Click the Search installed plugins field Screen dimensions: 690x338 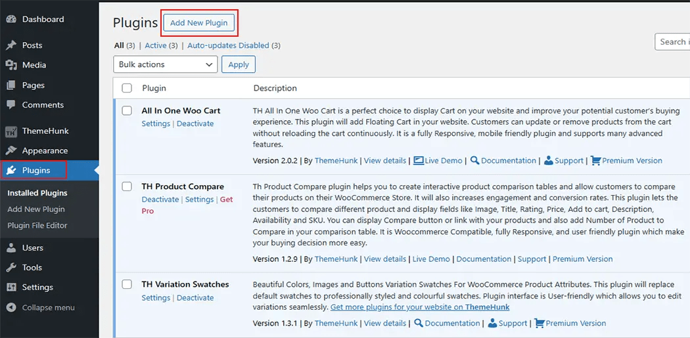(672, 42)
